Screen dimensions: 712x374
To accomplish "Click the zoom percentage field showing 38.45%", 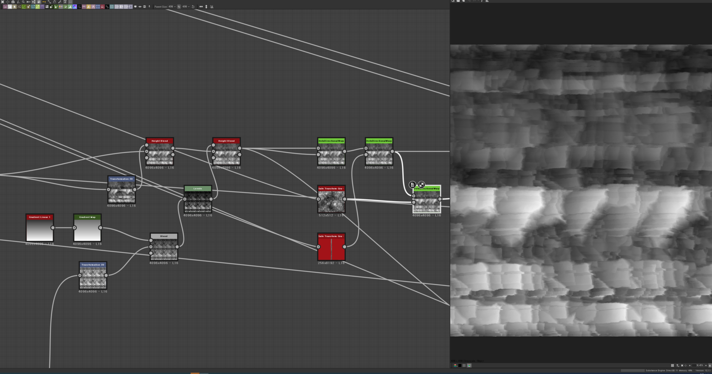I will tap(698, 365).
